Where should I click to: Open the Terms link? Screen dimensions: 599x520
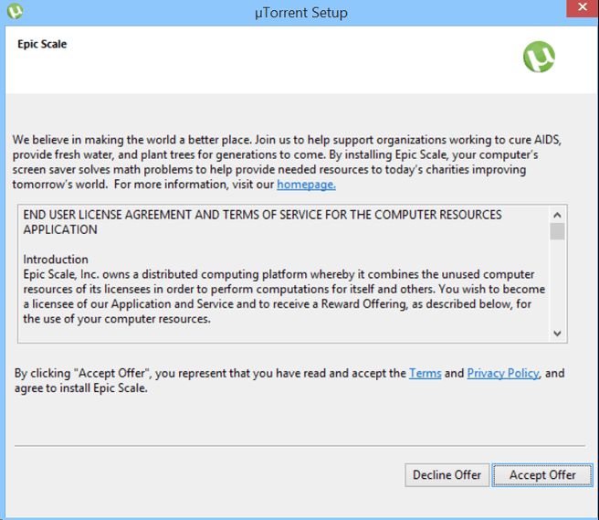pos(426,373)
